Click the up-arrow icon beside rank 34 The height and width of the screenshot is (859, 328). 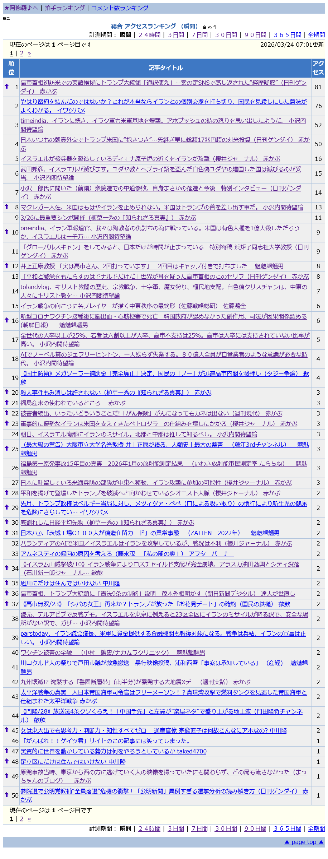tap(6, 568)
